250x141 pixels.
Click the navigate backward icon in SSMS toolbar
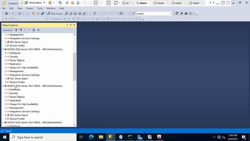pos(6,14)
